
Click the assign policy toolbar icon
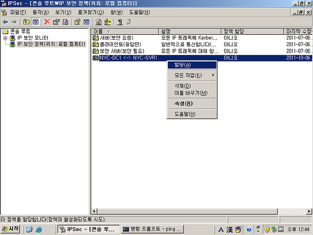120,22
